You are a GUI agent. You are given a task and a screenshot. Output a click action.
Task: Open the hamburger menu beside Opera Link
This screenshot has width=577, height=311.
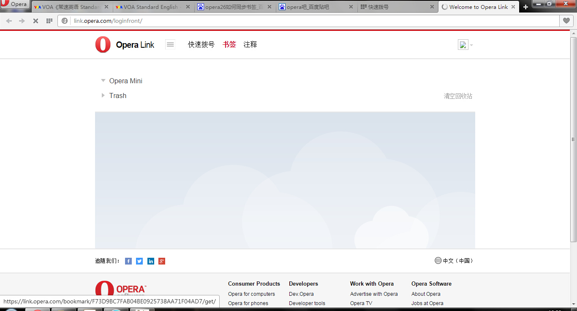[170, 44]
